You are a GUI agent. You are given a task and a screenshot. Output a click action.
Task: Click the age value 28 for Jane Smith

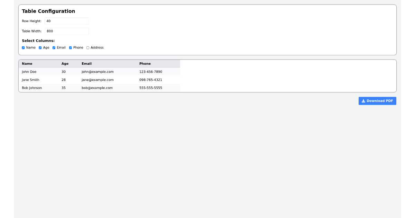tap(64, 80)
